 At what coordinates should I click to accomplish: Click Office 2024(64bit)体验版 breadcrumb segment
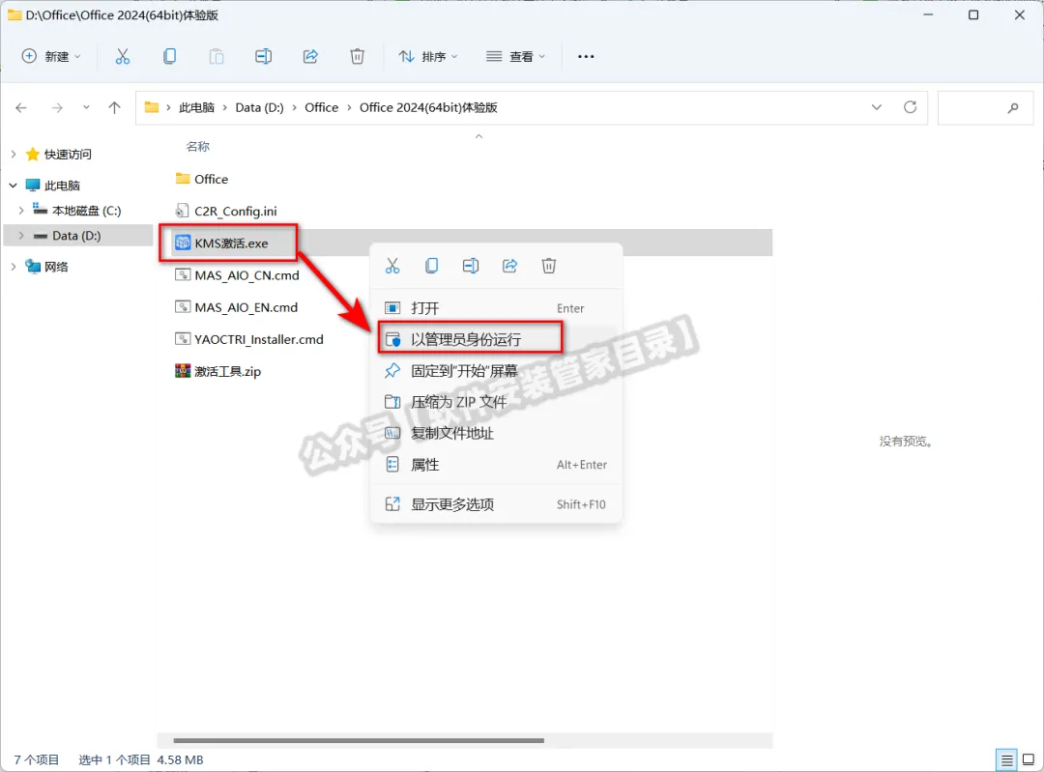pyautogui.click(x=428, y=107)
